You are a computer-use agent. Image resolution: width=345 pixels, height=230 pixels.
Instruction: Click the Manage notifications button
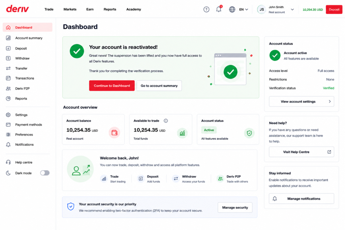302,199
